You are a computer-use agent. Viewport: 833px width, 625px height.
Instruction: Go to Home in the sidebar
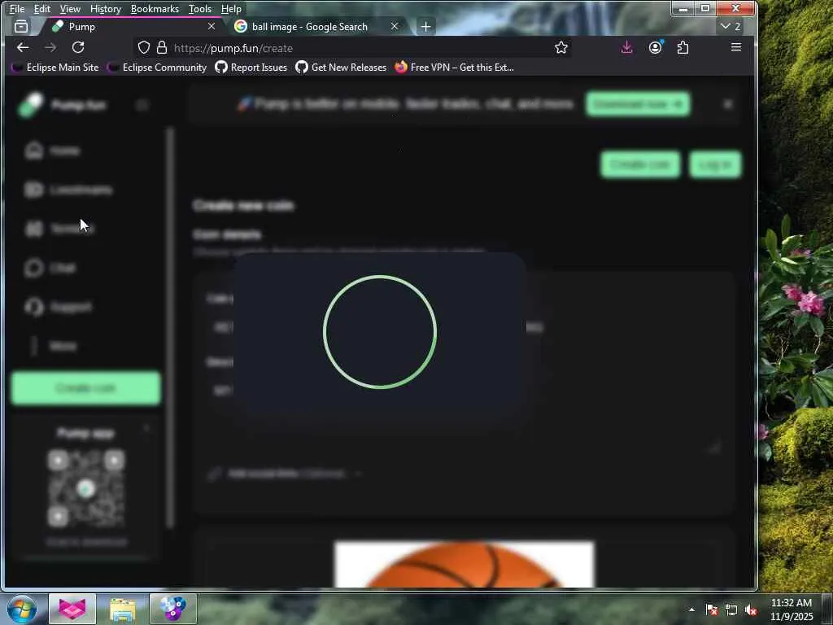click(x=52, y=151)
